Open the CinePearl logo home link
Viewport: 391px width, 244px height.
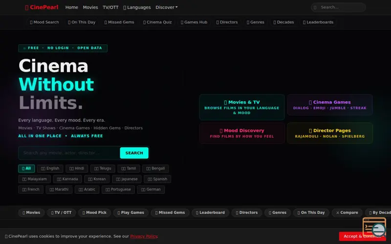[x=42, y=7]
